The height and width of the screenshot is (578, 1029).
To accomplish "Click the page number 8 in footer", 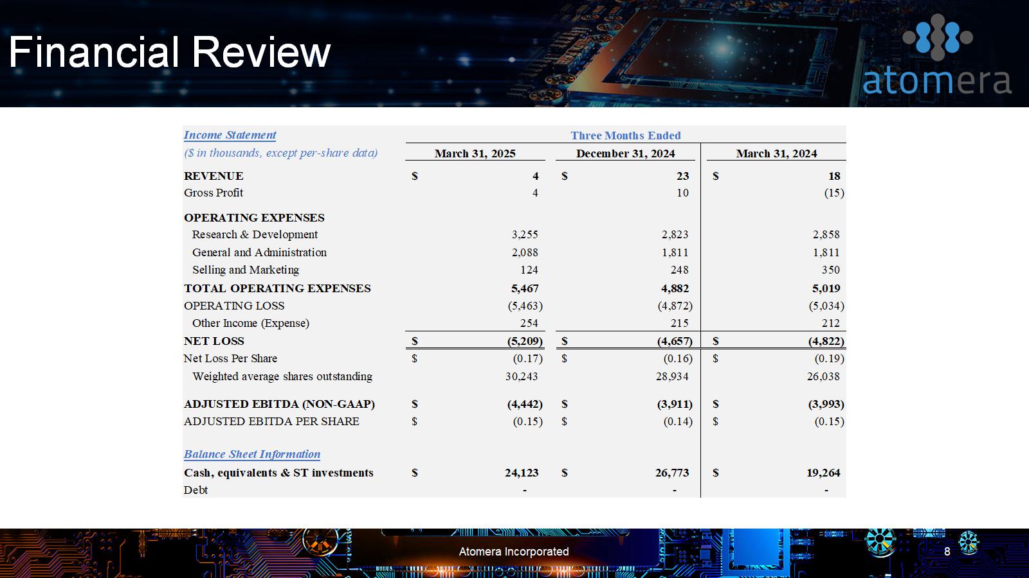I will coord(947,552).
